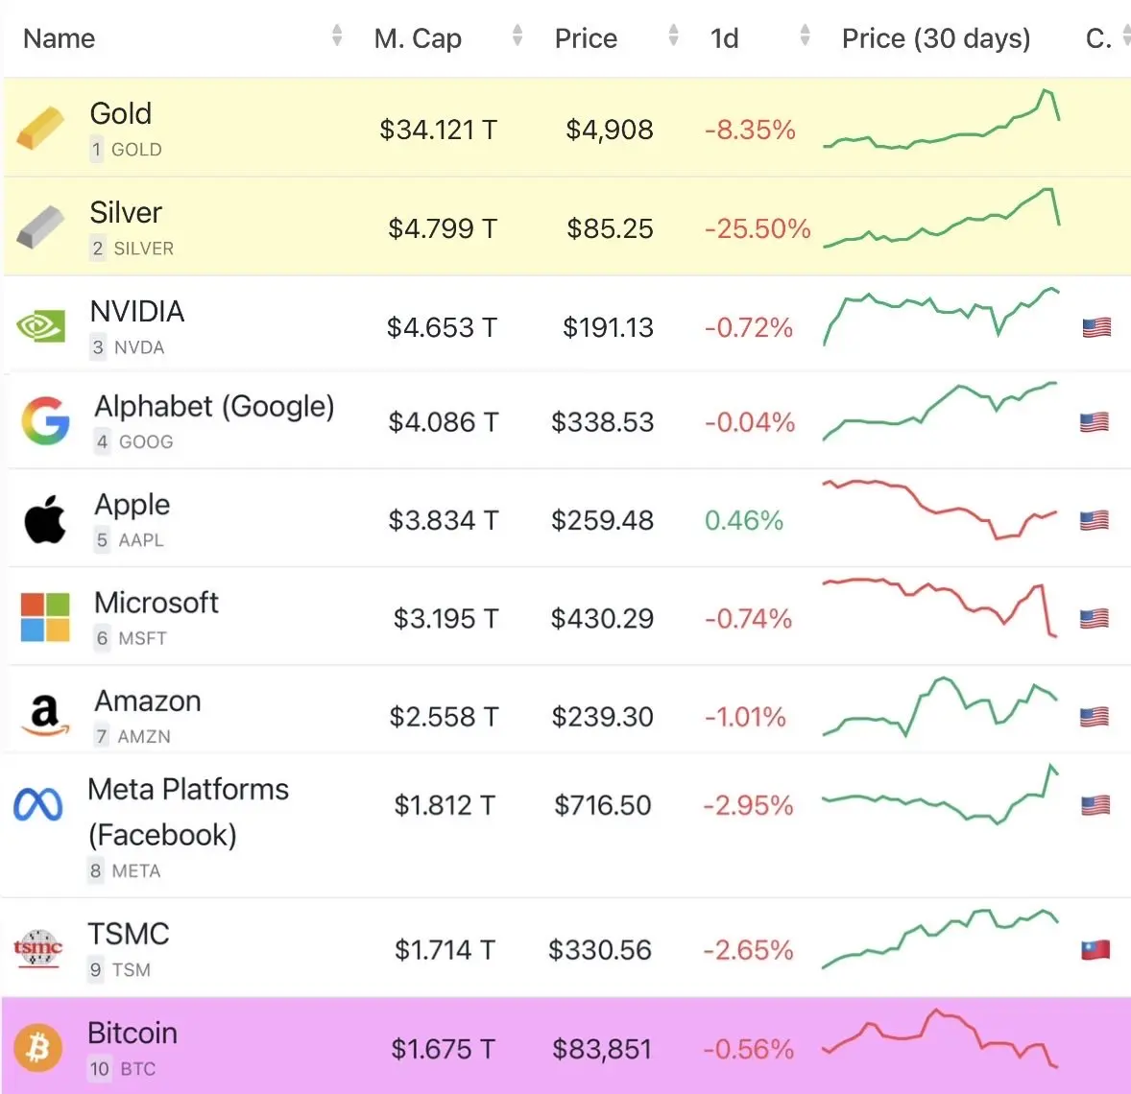Click the Google G logo

(45, 420)
